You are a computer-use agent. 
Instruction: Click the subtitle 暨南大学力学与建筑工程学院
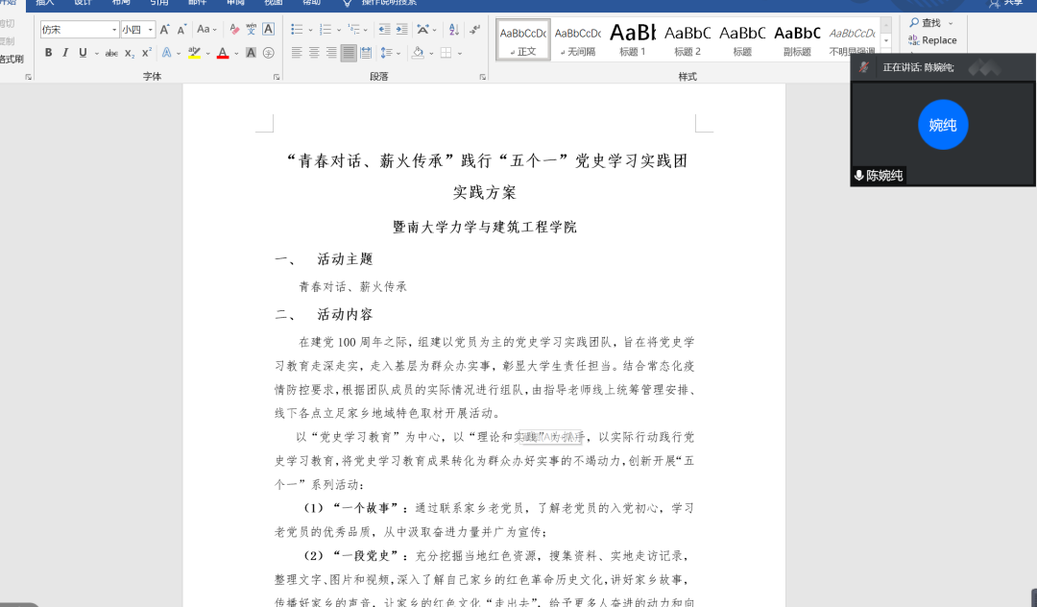point(485,227)
